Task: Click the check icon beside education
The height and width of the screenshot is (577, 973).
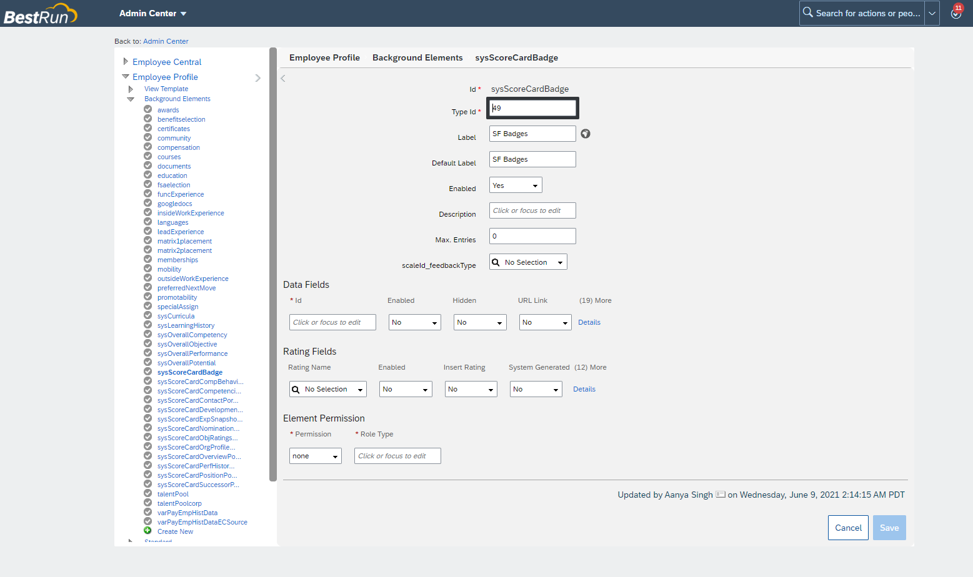Action: tap(147, 175)
